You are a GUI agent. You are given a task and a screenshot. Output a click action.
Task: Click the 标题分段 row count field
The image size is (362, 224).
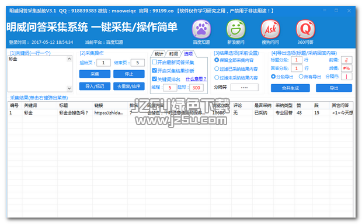[297, 60]
